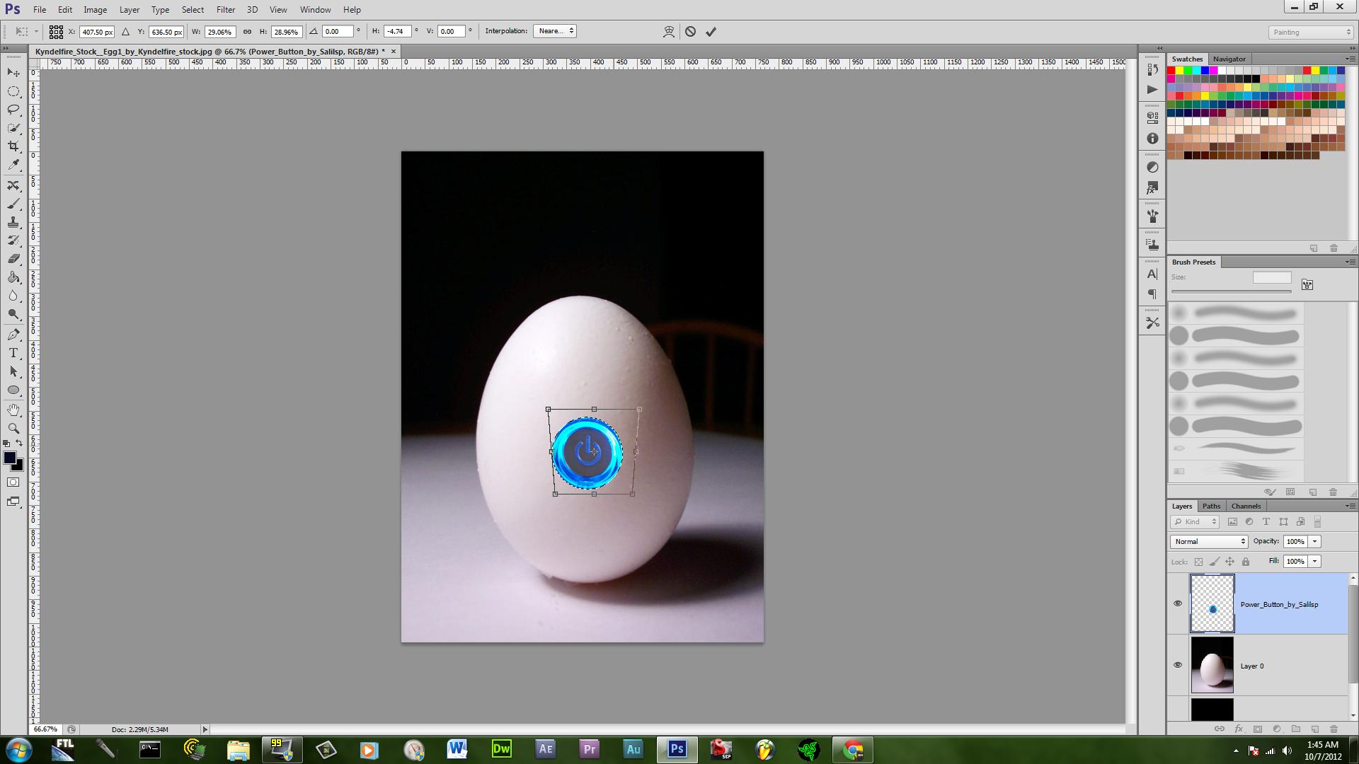
Task: Open the Brush Presets panel menu
Action: [x=1350, y=262]
